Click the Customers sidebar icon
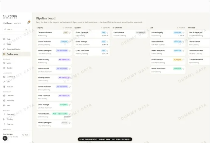The image size is (210, 143). point(4,77)
